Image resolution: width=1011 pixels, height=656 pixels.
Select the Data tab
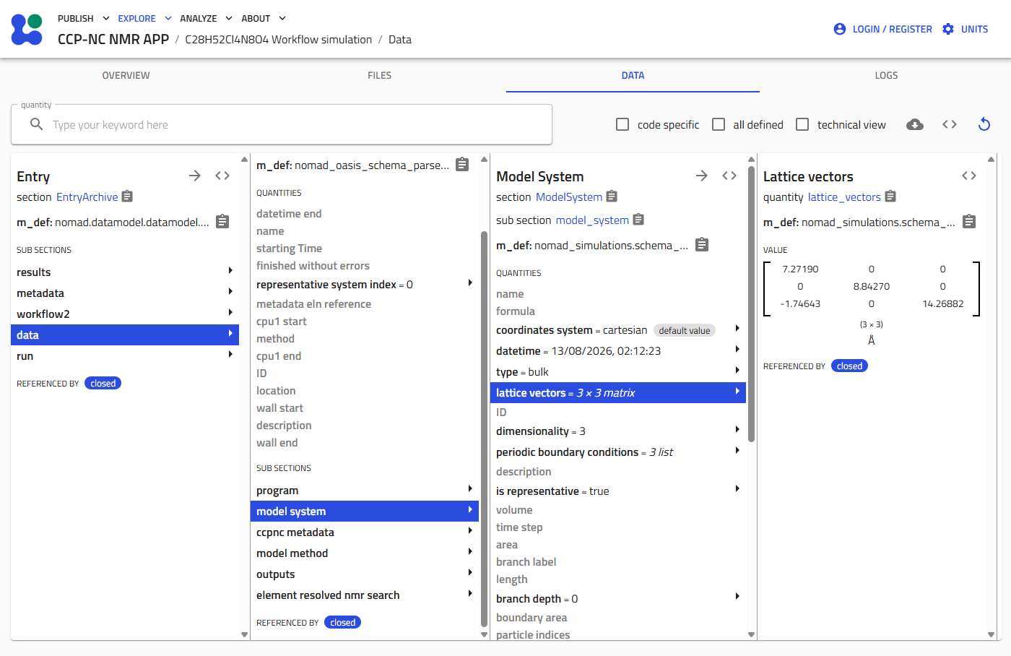633,75
